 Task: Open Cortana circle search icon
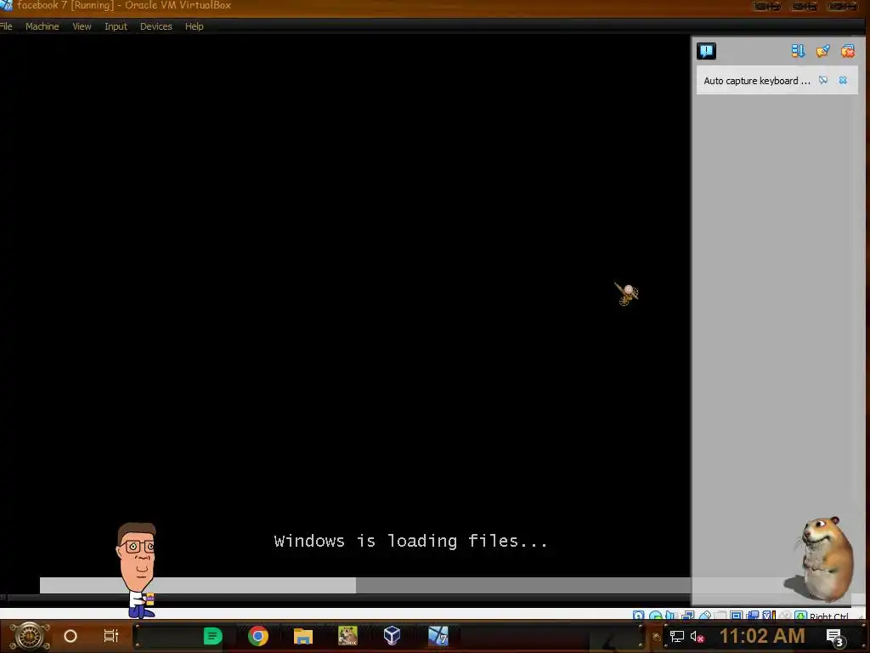click(x=71, y=636)
